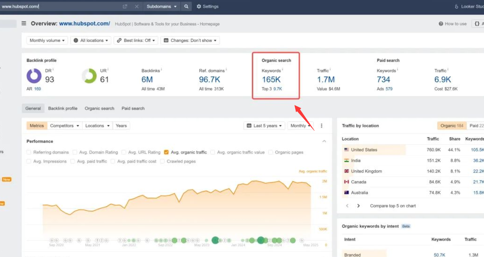The width and height of the screenshot is (484, 257).
Task: Open Locations dropdown in chart
Action: [97, 126]
